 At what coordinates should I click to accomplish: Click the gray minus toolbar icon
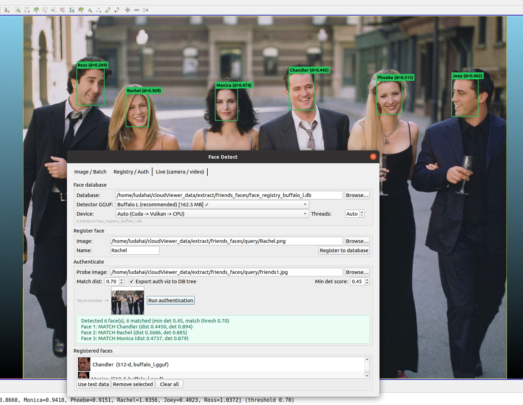click(x=137, y=10)
